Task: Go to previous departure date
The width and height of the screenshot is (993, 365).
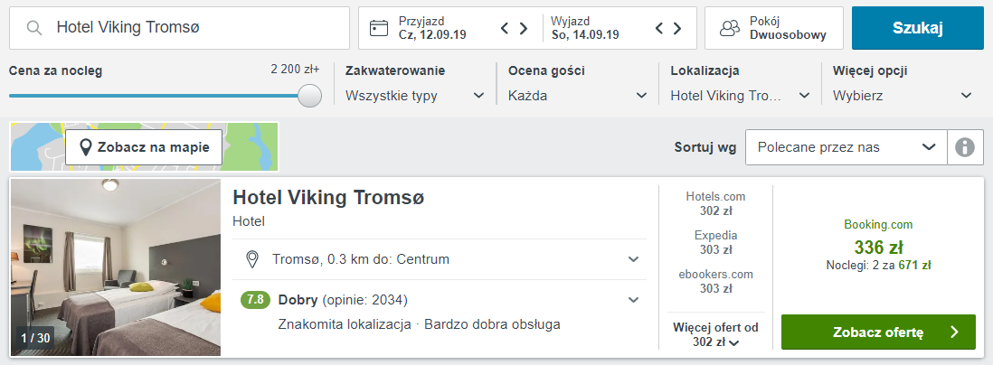Action: (659, 28)
